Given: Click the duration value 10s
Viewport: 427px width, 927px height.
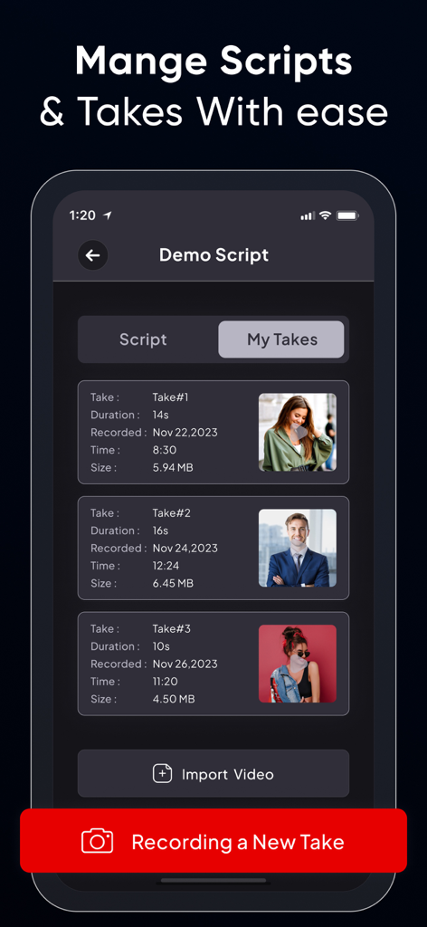Looking at the screenshot, I should (161, 646).
